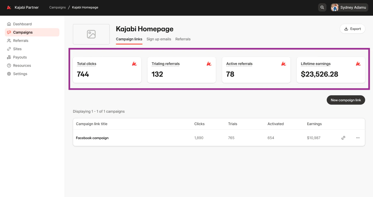Image resolution: width=373 pixels, height=197 pixels.
Task: Click Campaign link title column header
Action: point(91,124)
